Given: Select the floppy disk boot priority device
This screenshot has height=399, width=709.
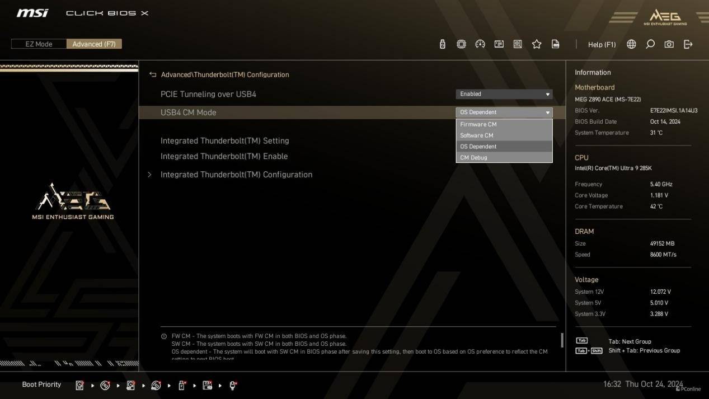Looking at the screenshot, I should click(207, 385).
